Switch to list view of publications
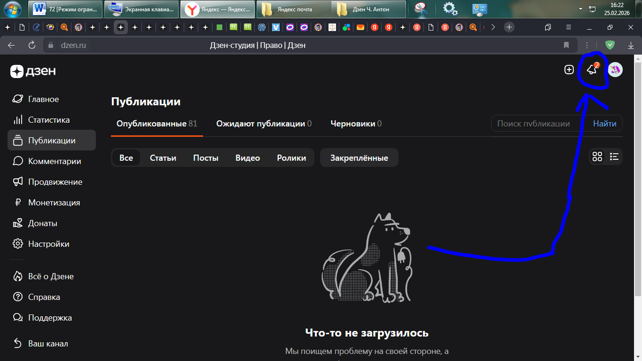The width and height of the screenshot is (642, 361). (614, 157)
